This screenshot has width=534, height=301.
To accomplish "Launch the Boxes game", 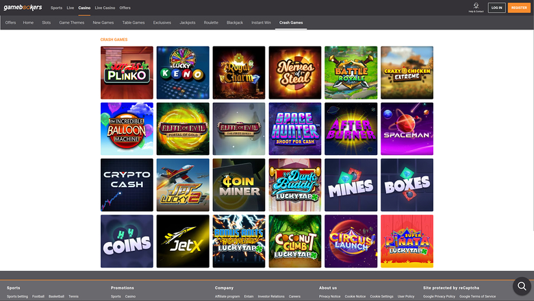I will click(x=407, y=184).
